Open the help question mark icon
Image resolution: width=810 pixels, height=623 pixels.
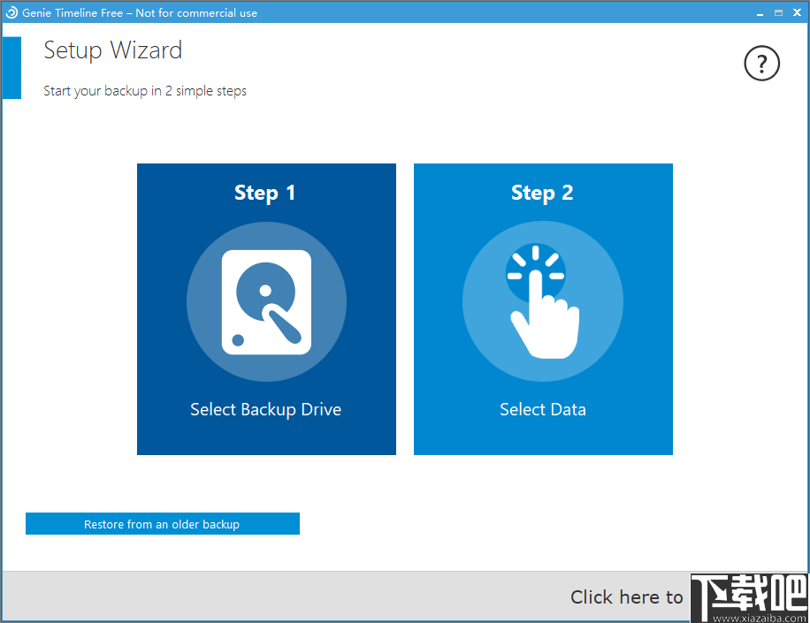coord(761,64)
